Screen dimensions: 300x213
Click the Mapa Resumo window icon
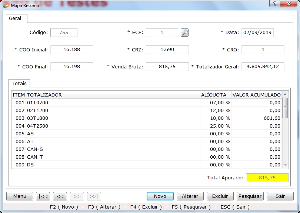(6, 6)
